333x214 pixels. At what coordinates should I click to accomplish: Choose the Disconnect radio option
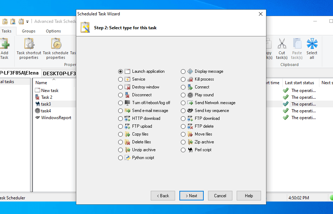120,95
